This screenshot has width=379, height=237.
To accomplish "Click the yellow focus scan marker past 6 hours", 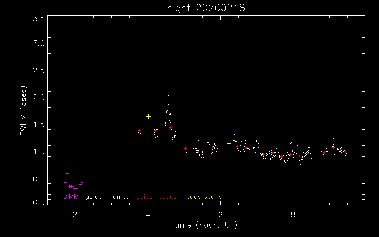I will (229, 144).
